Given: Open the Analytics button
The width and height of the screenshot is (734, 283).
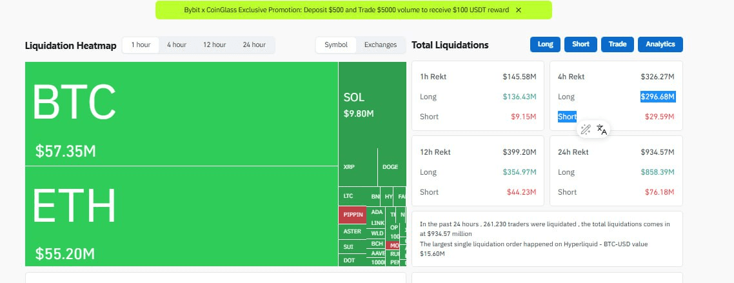Looking at the screenshot, I should click(660, 44).
